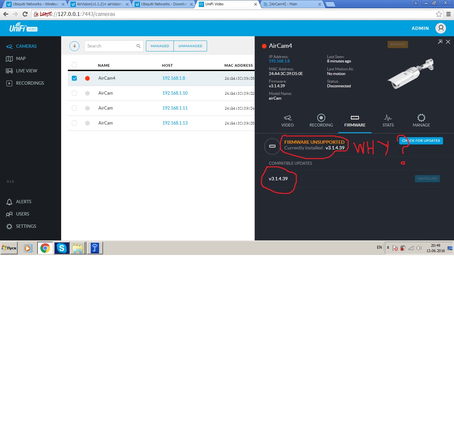The width and height of the screenshot is (454, 433).
Task: Click the EN language indicator
Action: [379, 247]
